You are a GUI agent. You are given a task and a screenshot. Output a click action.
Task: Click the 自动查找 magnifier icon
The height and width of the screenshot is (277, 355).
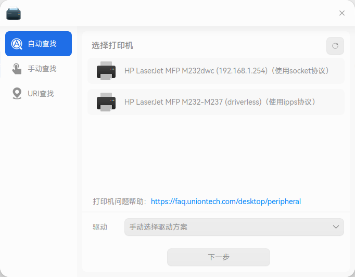pos(17,44)
